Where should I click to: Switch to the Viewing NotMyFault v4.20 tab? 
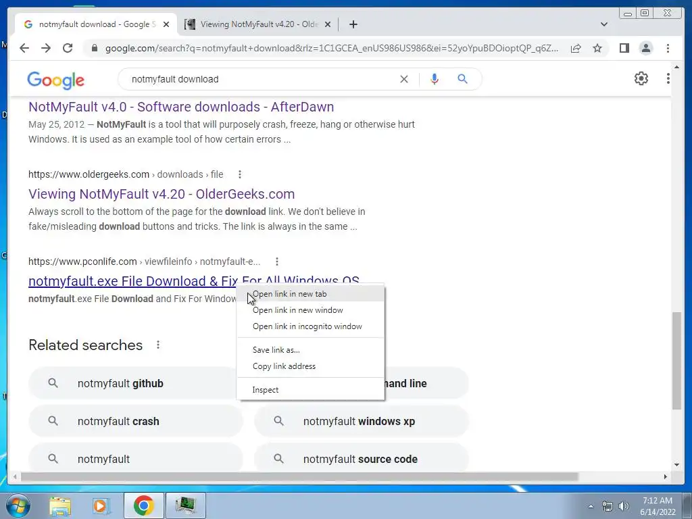click(x=258, y=24)
